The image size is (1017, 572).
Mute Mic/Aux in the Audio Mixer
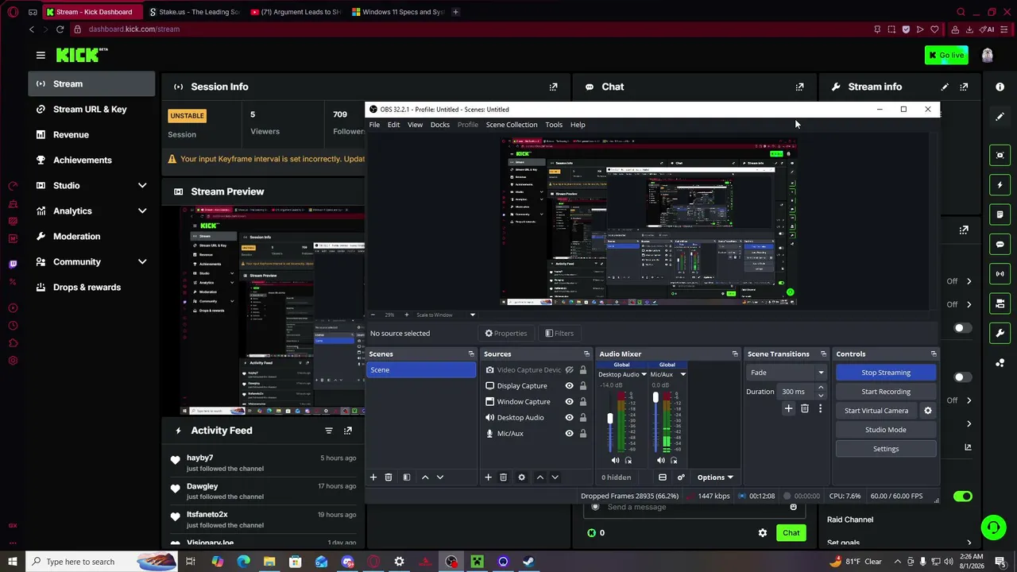point(660,461)
